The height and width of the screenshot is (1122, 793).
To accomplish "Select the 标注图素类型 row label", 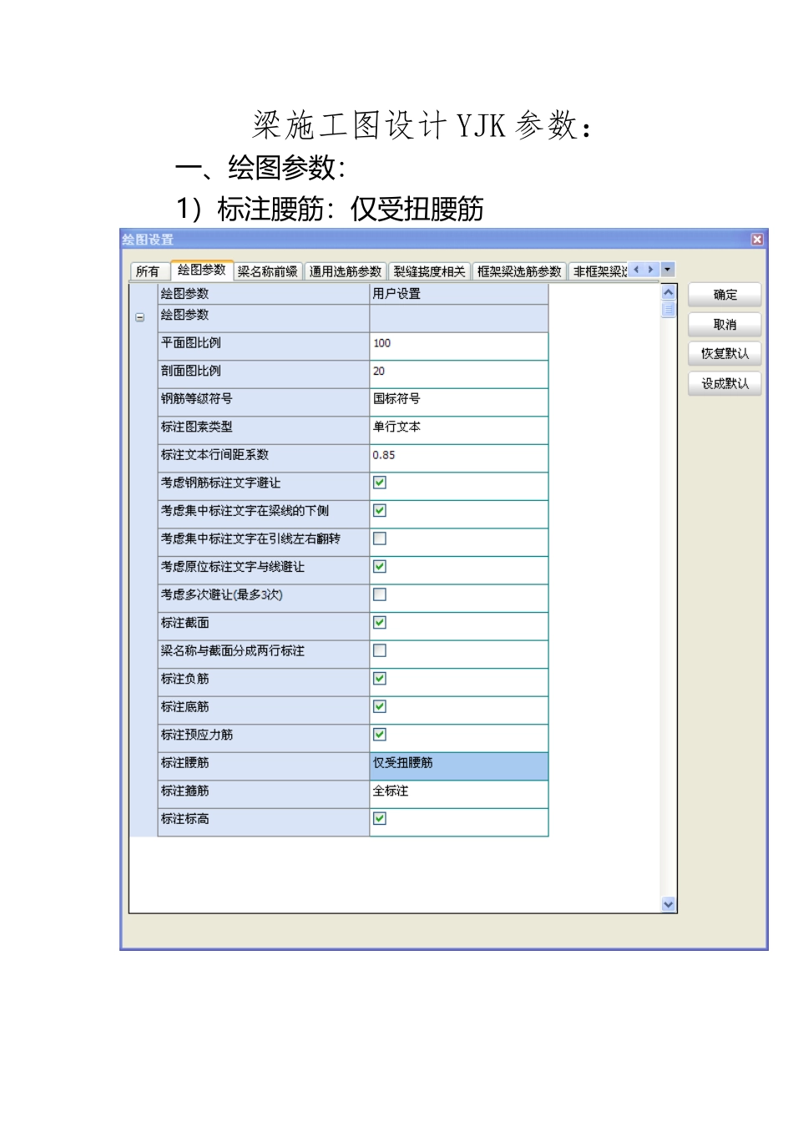I will (x=264, y=430).
